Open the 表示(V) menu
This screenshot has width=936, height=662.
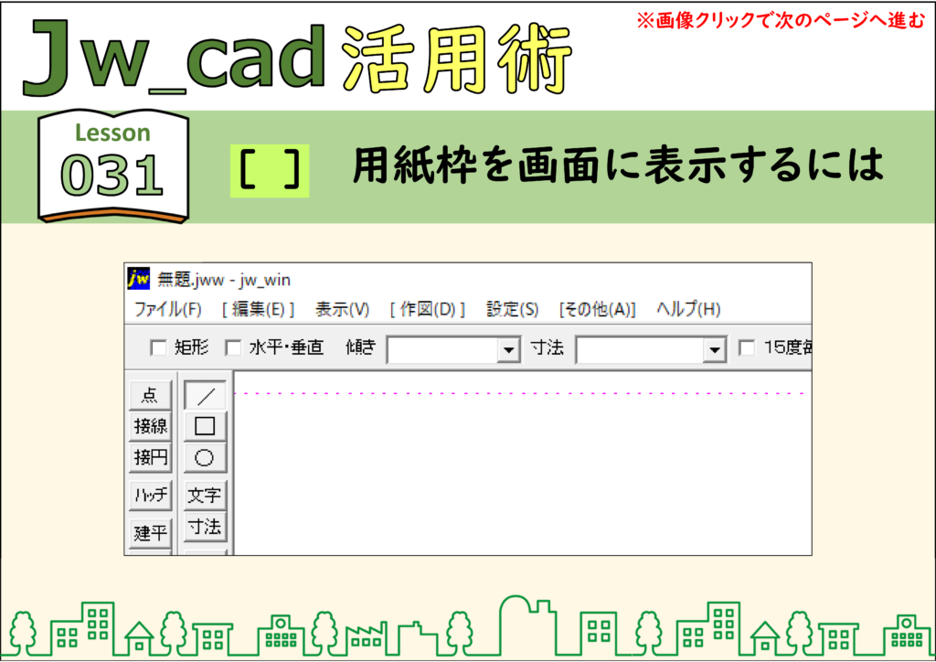click(x=342, y=309)
